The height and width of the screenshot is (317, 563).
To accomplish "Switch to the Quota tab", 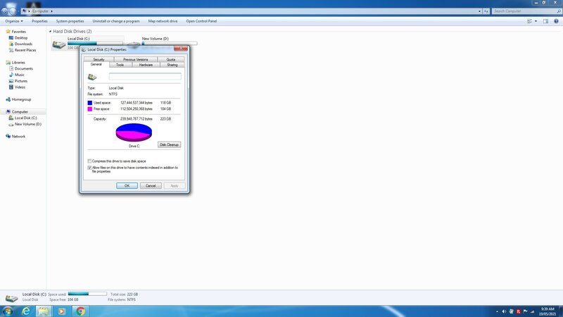I will [x=171, y=59].
